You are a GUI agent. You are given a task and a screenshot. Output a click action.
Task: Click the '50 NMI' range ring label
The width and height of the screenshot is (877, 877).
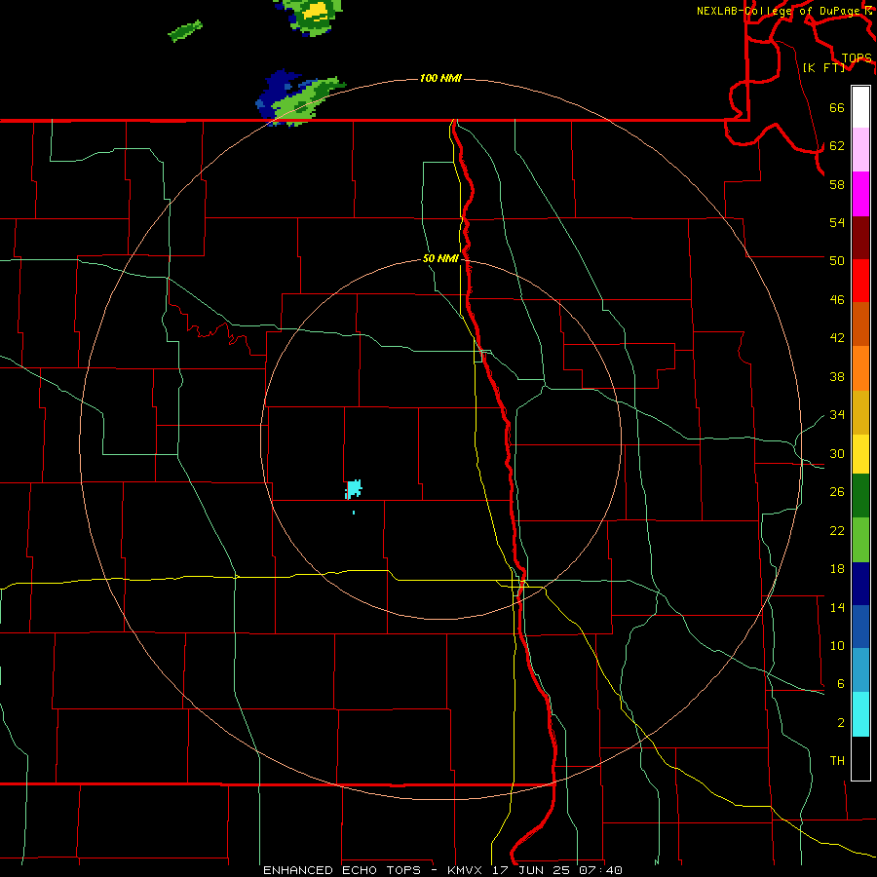(440, 258)
